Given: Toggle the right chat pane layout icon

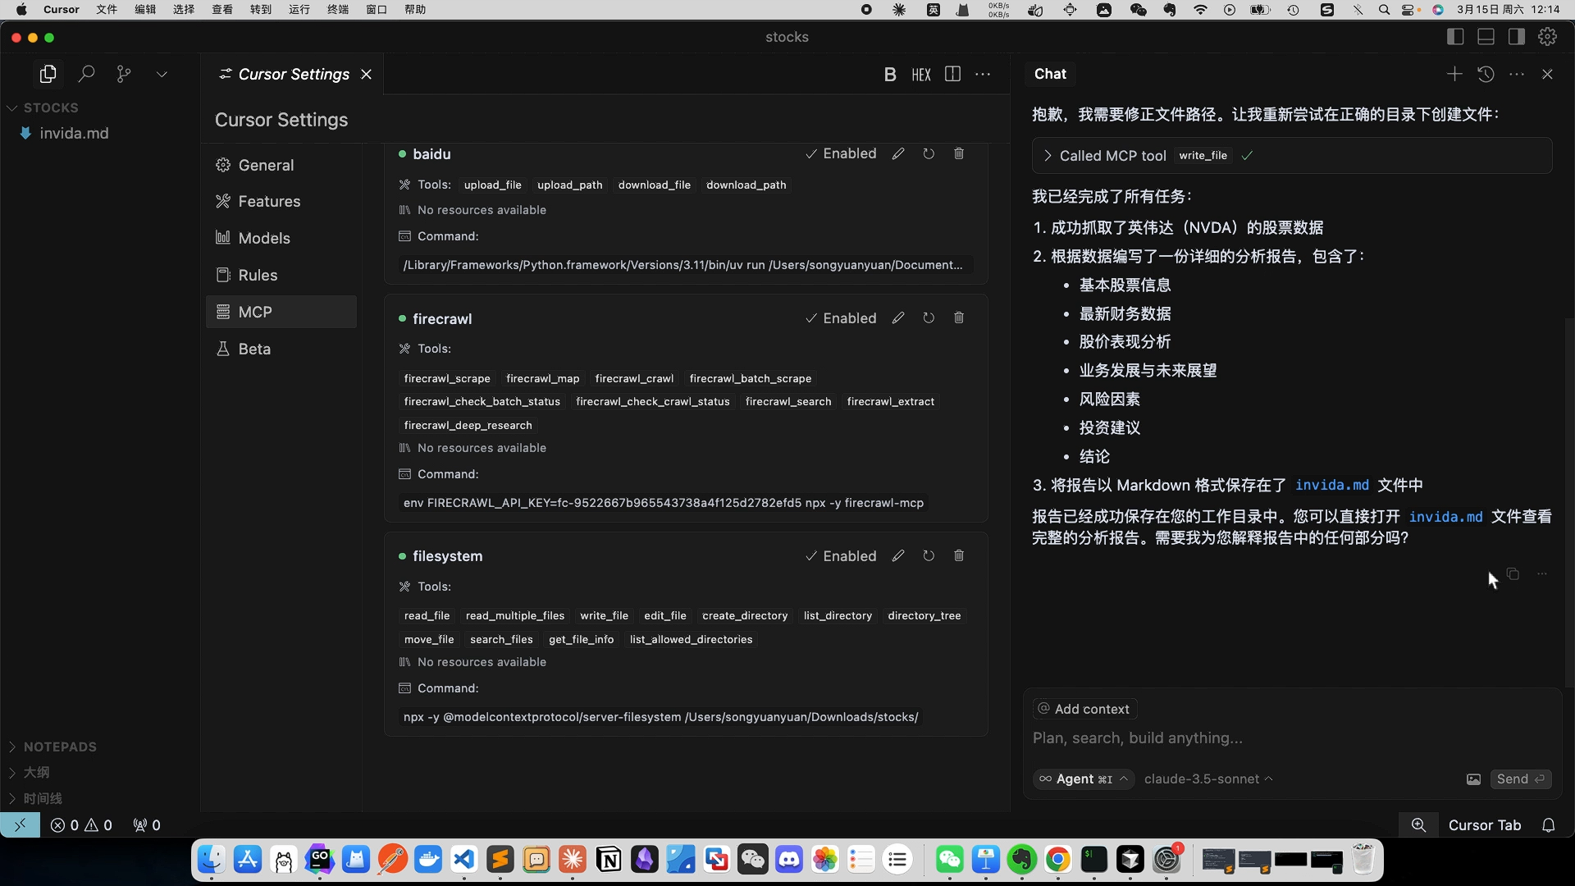Looking at the screenshot, I should 1516,37.
